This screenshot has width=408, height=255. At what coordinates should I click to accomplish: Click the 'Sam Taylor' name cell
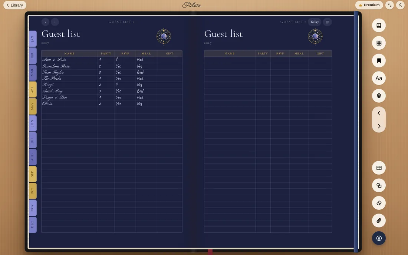tap(69, 72)
